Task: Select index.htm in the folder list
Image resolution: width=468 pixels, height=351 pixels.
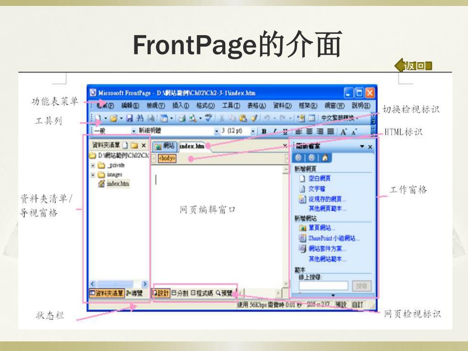Action: [117, 184]
